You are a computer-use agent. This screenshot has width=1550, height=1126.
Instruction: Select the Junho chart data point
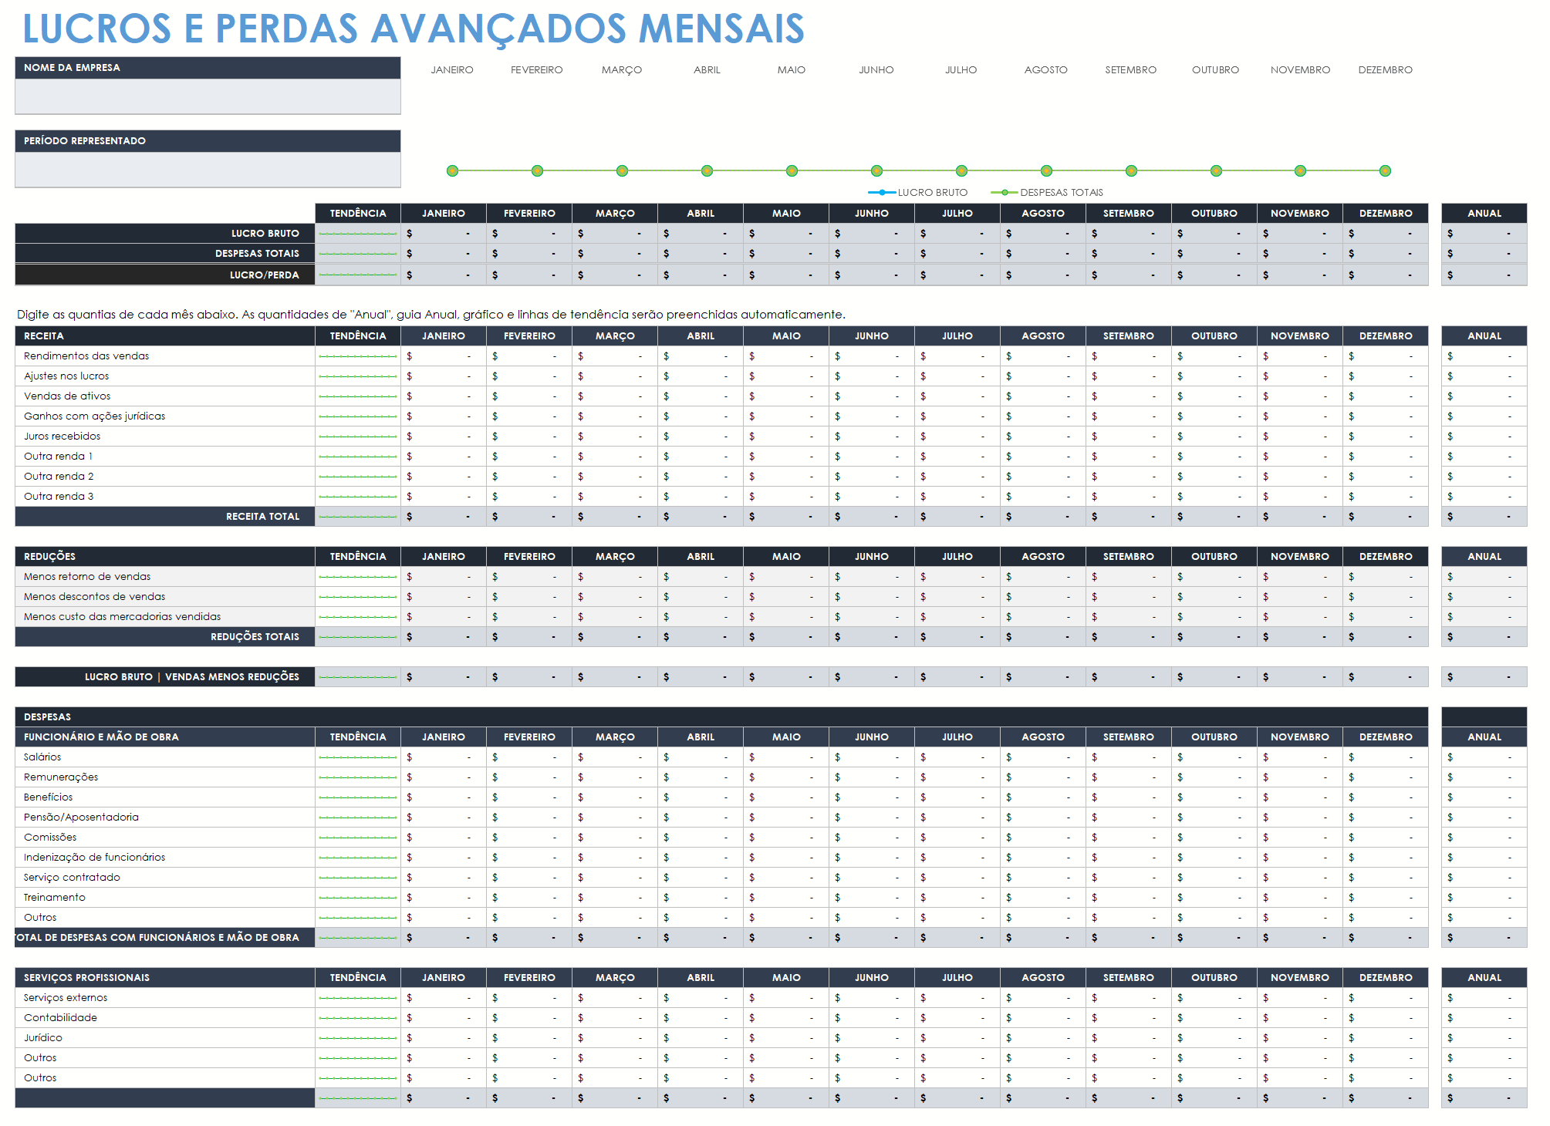[x=876, y=170]
